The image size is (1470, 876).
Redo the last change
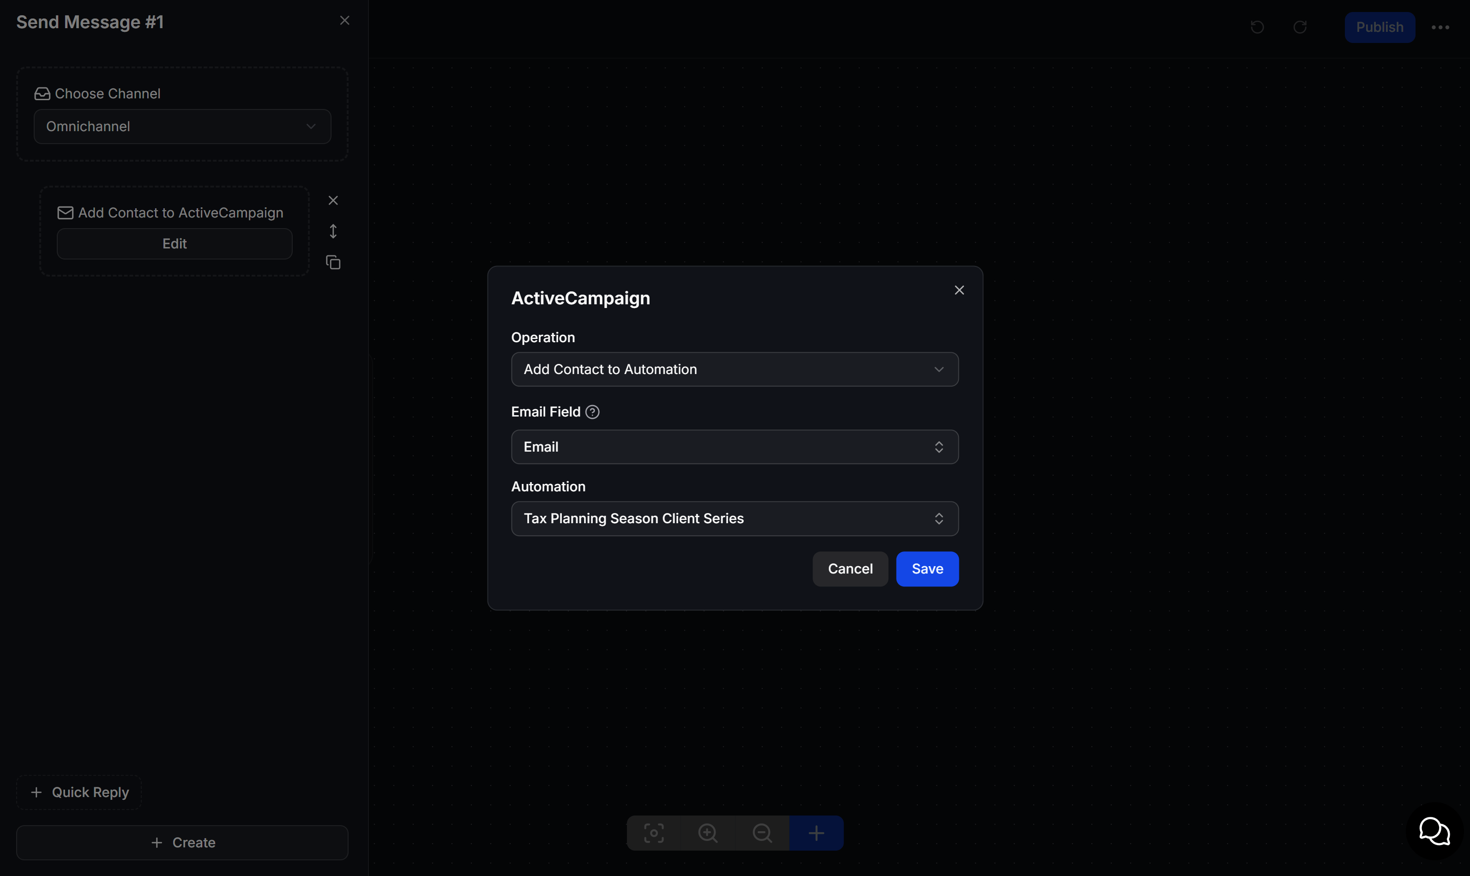click(x=1300, y=27)
